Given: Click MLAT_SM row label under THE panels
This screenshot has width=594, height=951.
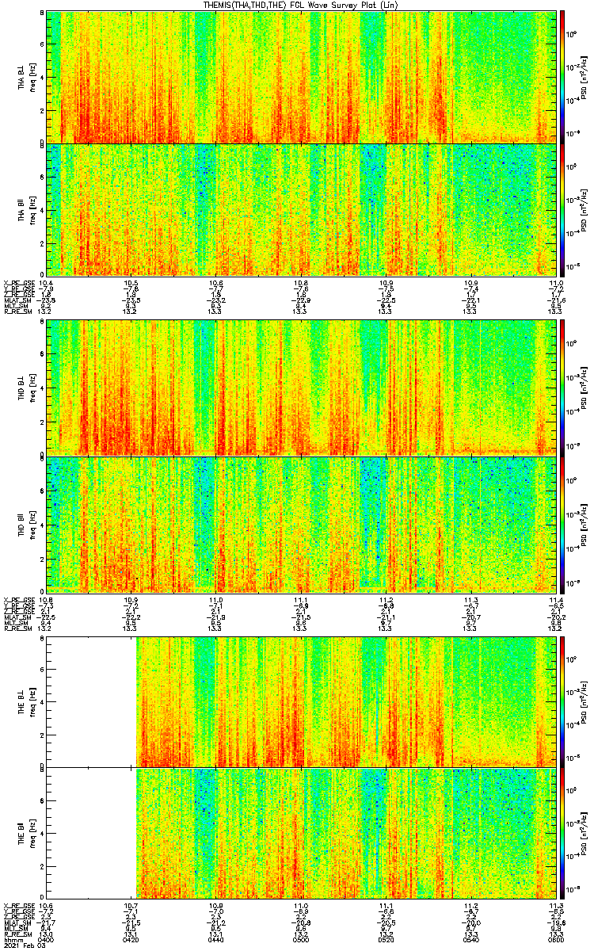Looking at the screenshot, I should coord(16,922).
